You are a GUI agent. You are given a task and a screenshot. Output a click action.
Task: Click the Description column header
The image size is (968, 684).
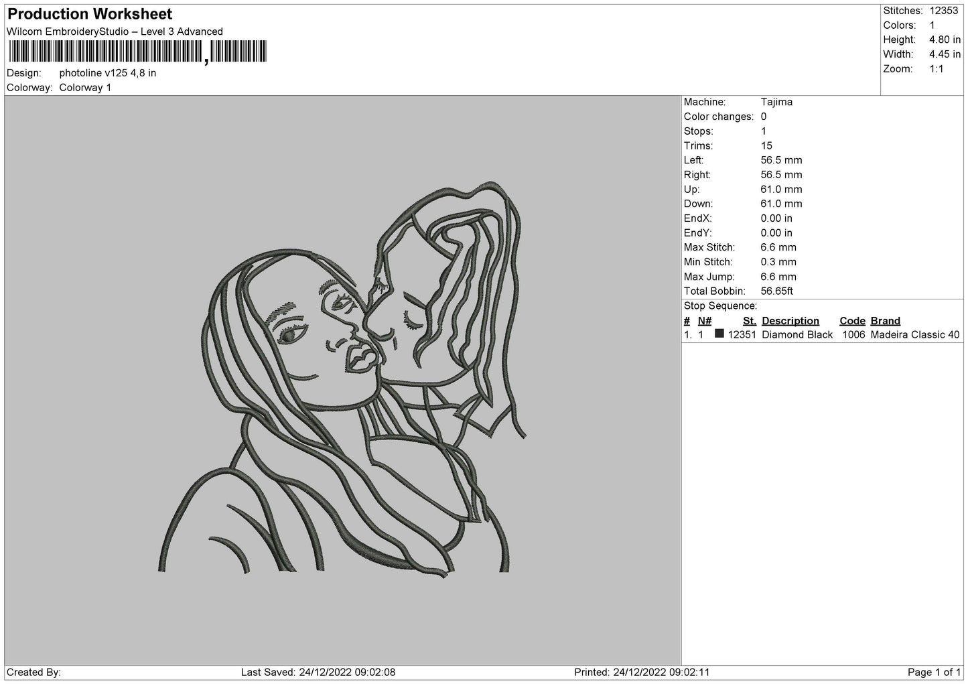click(x=790, y=321)
